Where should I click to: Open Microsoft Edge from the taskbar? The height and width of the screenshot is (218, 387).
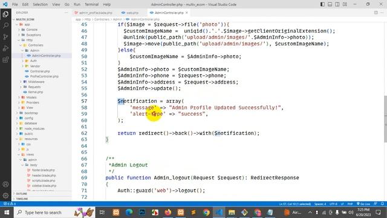coord(129,213)
